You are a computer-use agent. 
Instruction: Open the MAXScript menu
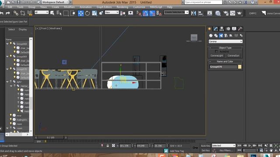point(156,7)
